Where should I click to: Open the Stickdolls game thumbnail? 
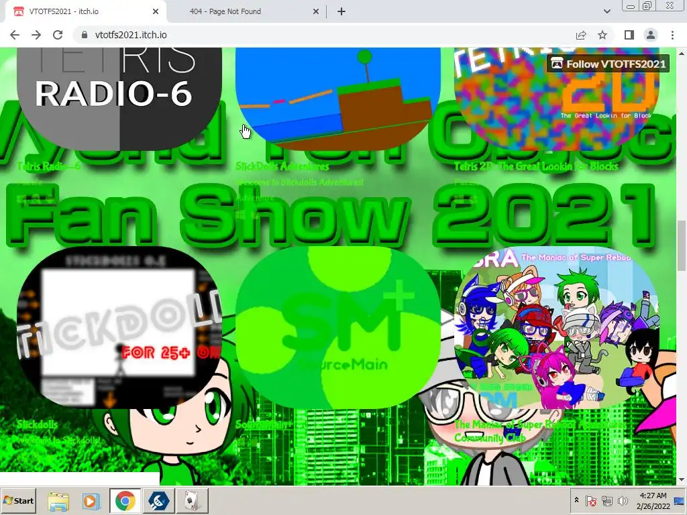tap(119, 327)
